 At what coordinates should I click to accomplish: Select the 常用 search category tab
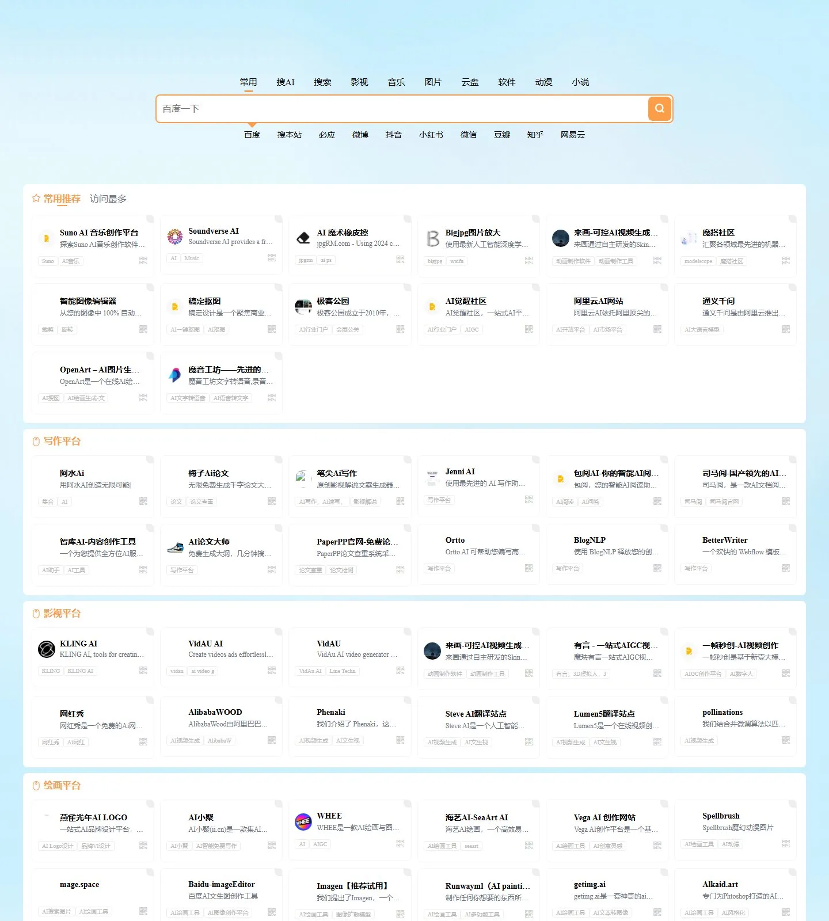[x=249, y=82]
